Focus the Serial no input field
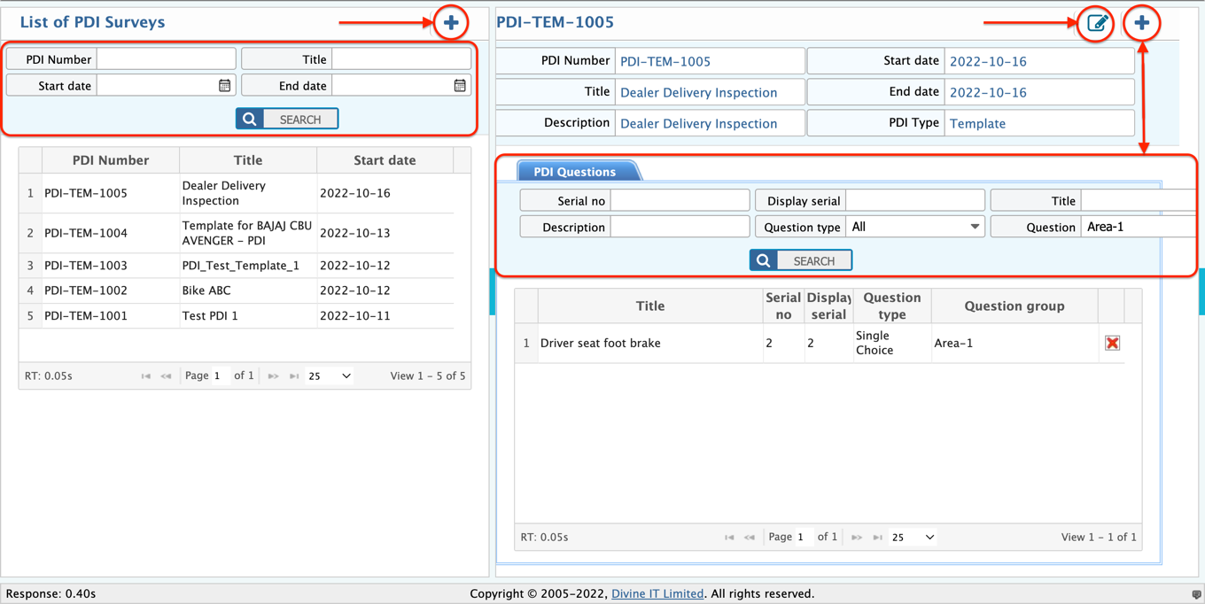This screenshot has width=1205, height=604. pos(680,201)
